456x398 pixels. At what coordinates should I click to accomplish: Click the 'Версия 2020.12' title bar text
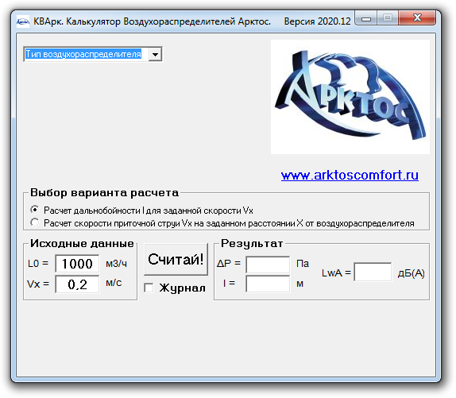(x=317, y=21)
